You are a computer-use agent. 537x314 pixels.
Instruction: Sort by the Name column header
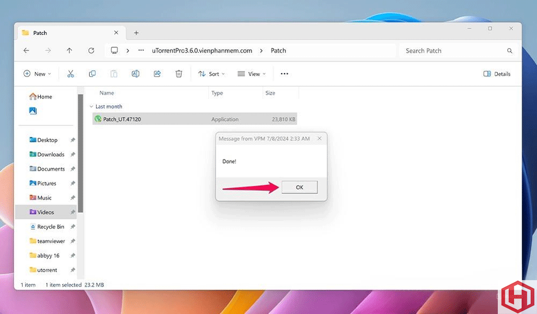click(107, 93)
